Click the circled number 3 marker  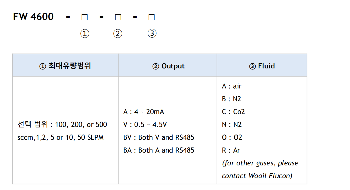click(152, 33)
